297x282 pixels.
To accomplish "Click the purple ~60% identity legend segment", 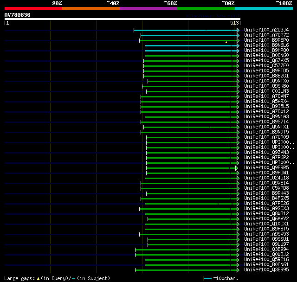I will click(148, 8).
